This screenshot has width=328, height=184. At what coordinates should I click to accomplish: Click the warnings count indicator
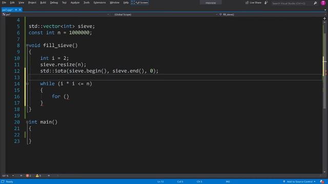(38, 176)
